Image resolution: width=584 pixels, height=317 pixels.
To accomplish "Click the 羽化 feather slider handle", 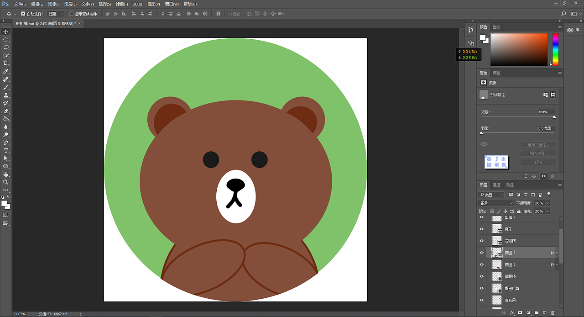I will (481, 133).
